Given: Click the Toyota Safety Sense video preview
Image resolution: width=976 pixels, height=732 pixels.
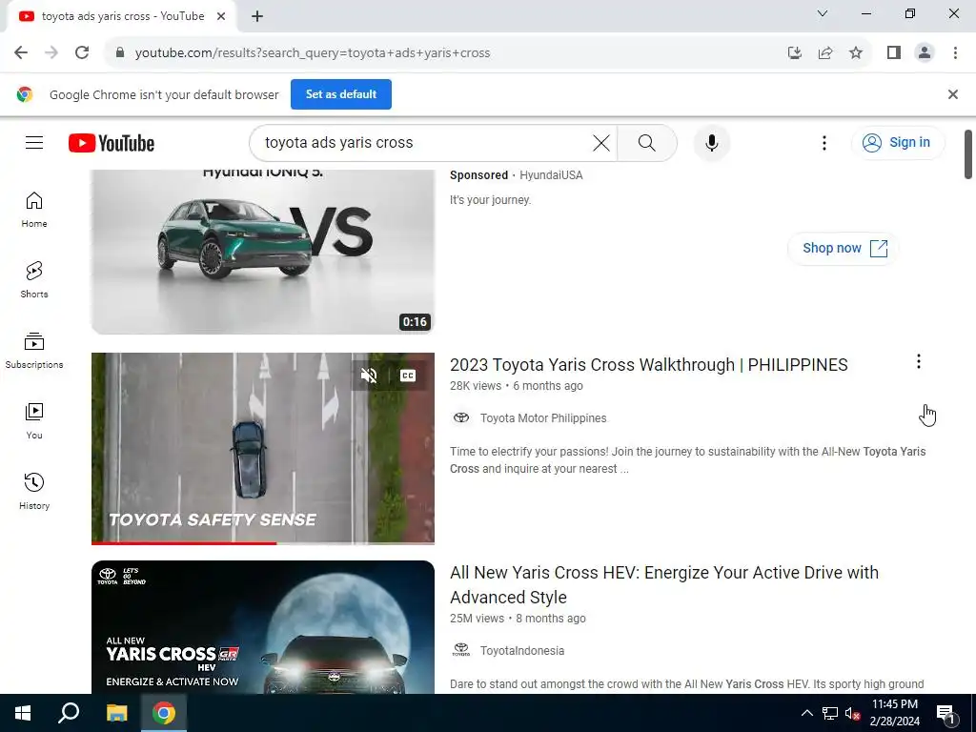Looking at the screenshot, I should pos(263,447).
